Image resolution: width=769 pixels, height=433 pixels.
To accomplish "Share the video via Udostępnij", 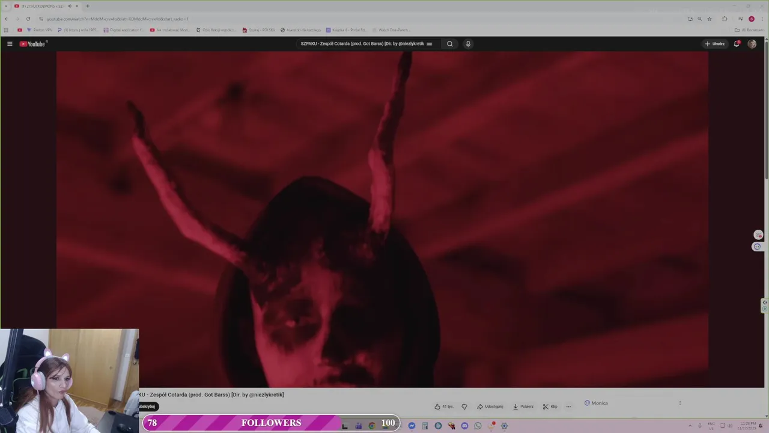I will (490, 407).
